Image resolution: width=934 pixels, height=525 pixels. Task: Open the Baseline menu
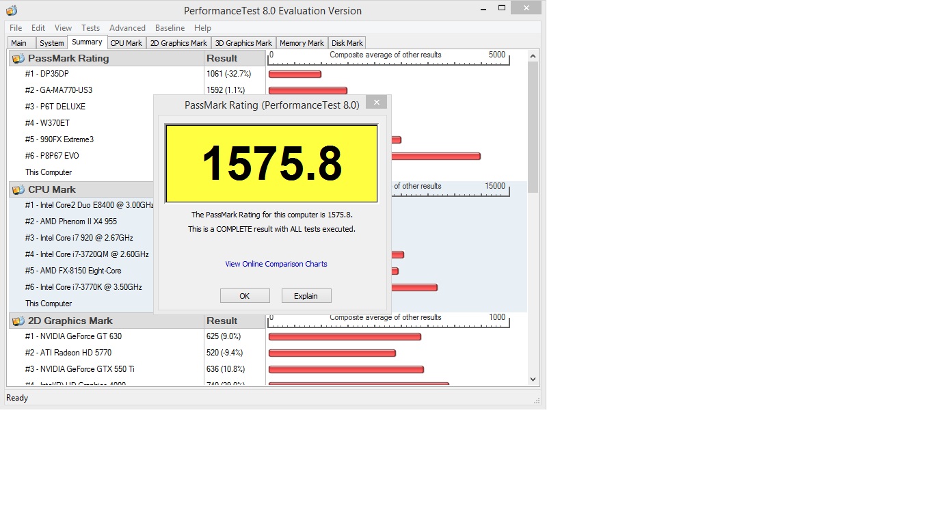[170, 28]
